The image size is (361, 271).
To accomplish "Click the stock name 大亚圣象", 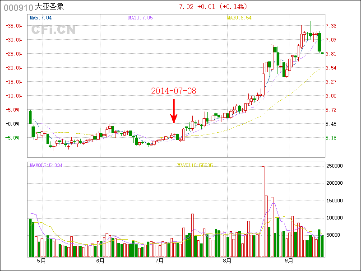I will click(x=49, y=7).
